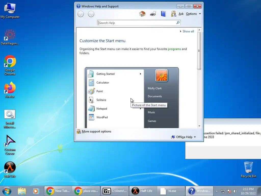
Task: Select Install Minecraft desktop icon
Action: click(x=10, y=119)
